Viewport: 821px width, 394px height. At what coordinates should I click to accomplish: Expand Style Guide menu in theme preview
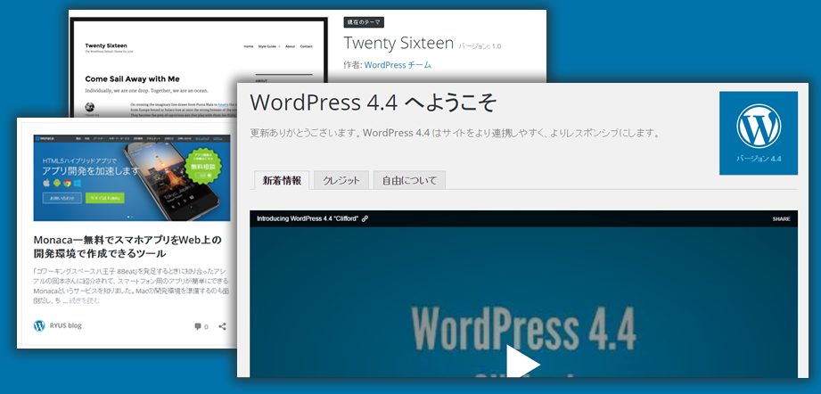coord(269,46)
